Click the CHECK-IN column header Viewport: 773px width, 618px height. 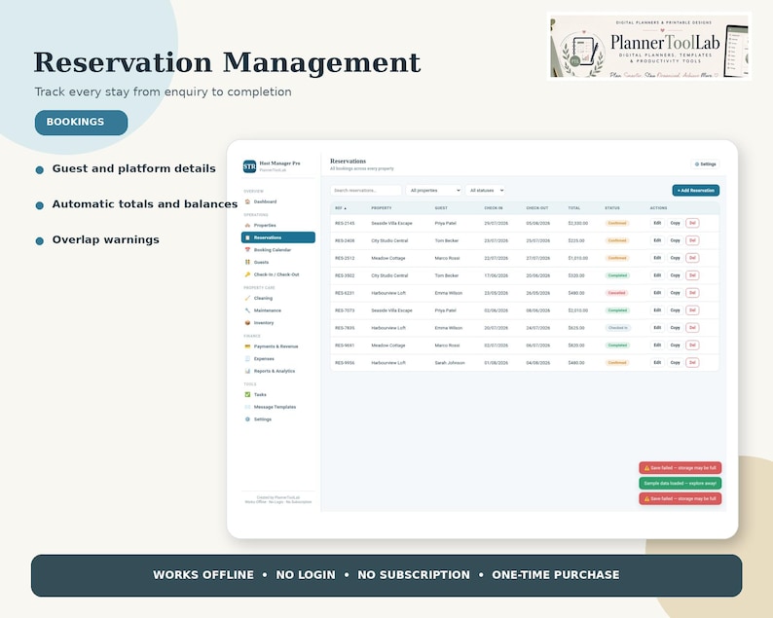[494, 208]
